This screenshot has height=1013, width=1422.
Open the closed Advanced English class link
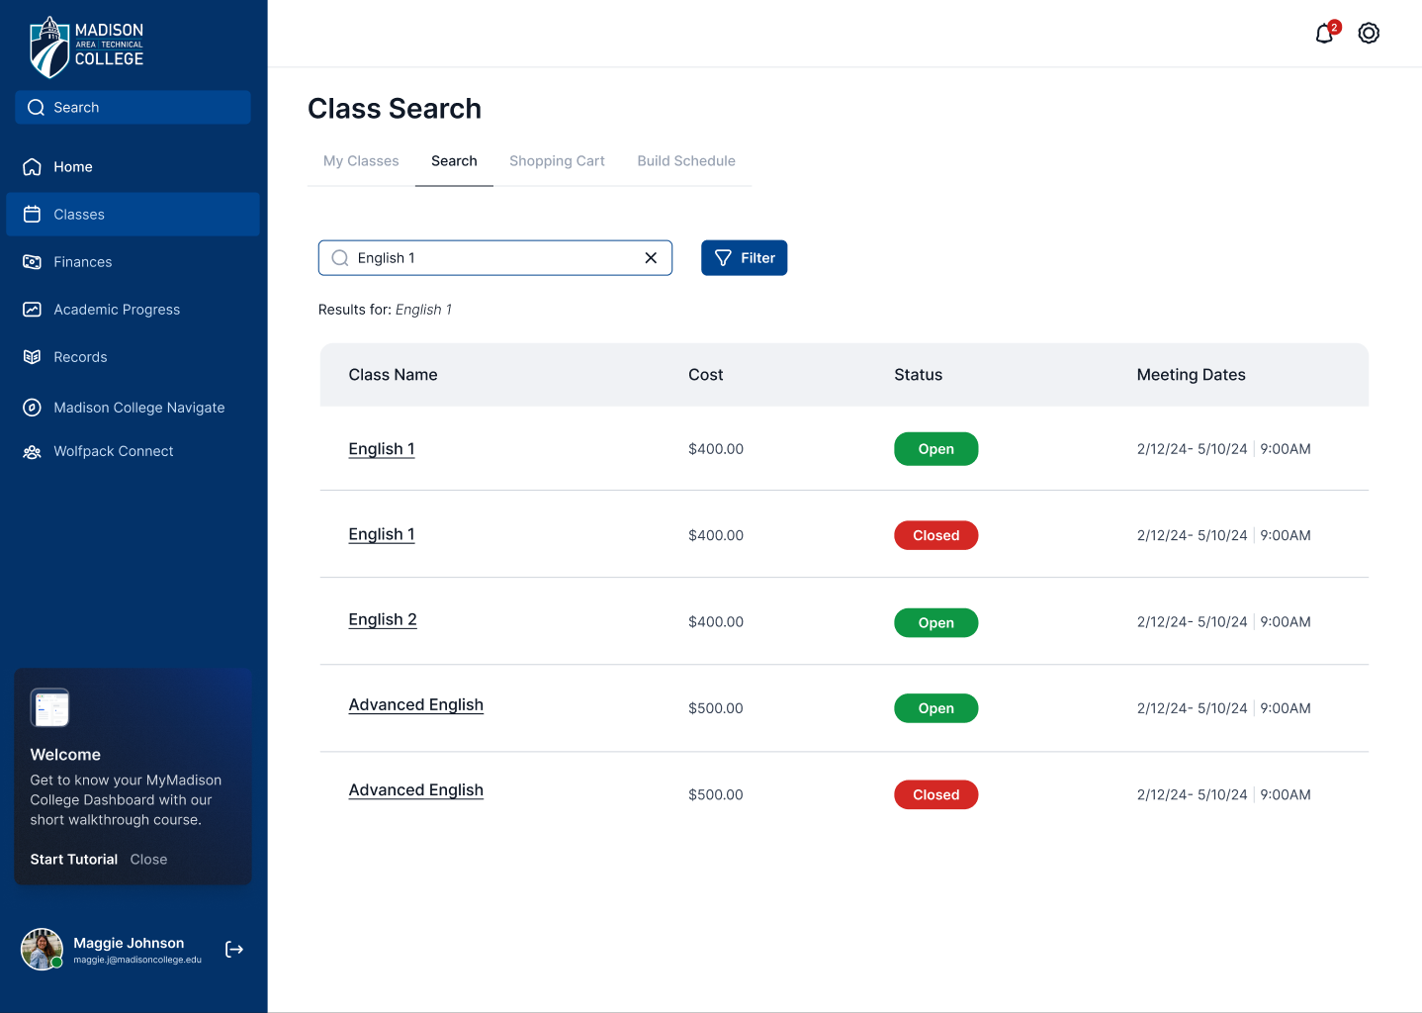click(416, 789)
